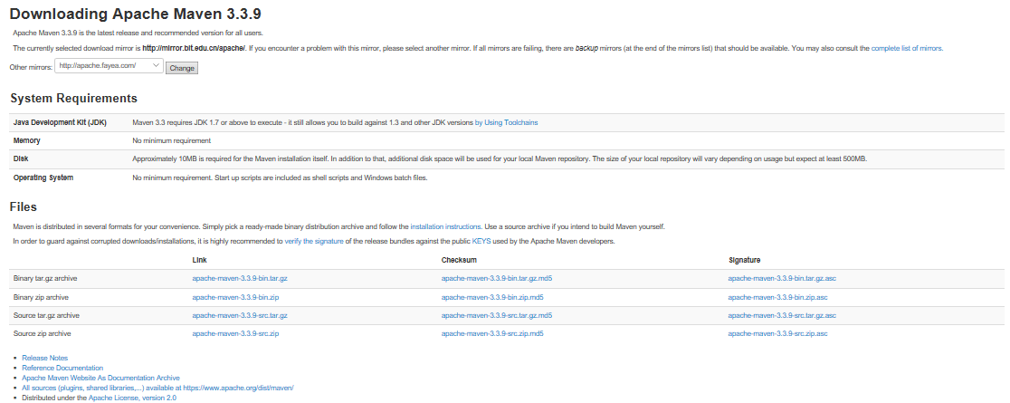Click the Checksum column header
The height and width of the screenshot is (403, 1010).
tap(459, 260)
